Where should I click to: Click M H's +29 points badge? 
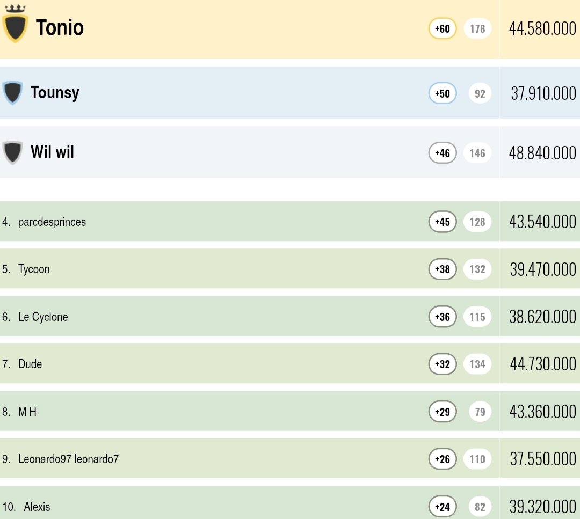click(443, 412)
